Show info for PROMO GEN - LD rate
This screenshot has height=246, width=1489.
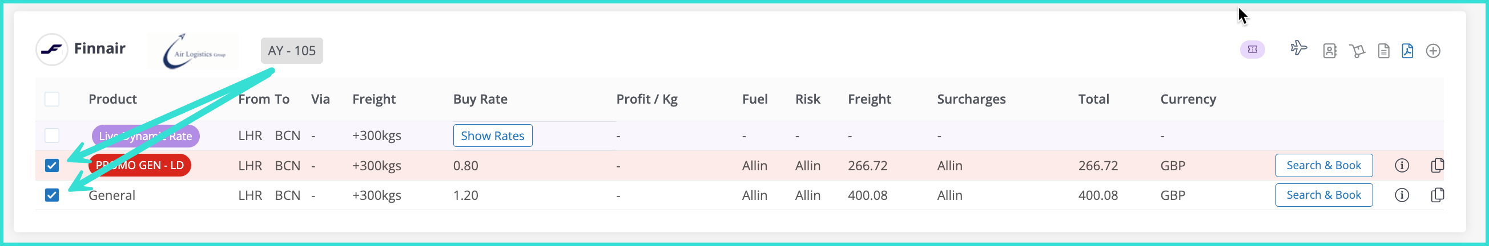[1402, 166]
